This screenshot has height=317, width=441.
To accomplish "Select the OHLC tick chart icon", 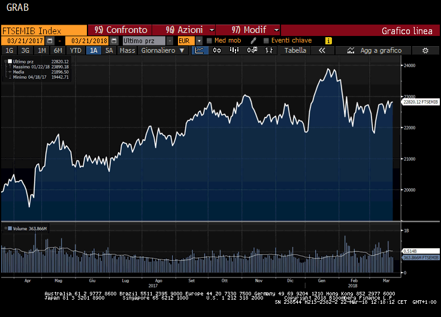I will (x=269, y=50).
